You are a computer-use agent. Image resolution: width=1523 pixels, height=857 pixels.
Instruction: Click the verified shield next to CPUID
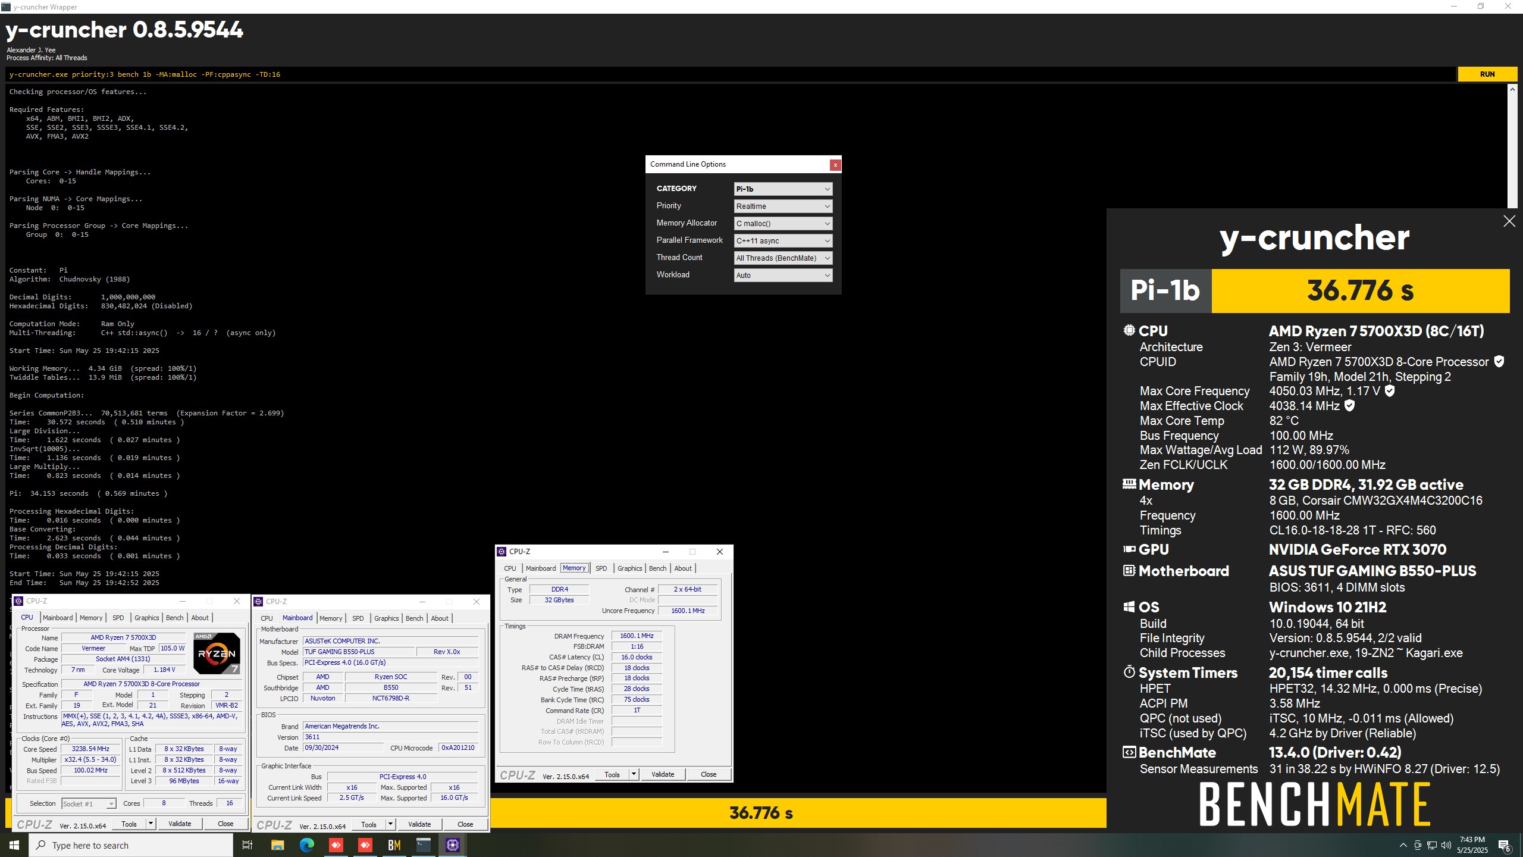[1499, 361]
